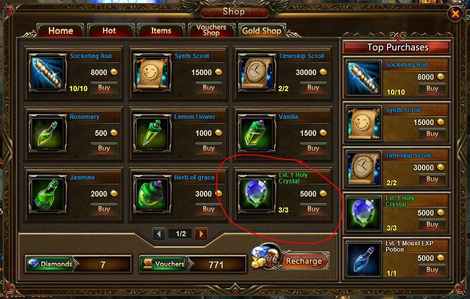Switch to the Vouchers Shop tab
Viewport: 470px width, 299px height.
click(x=211, y=30)
